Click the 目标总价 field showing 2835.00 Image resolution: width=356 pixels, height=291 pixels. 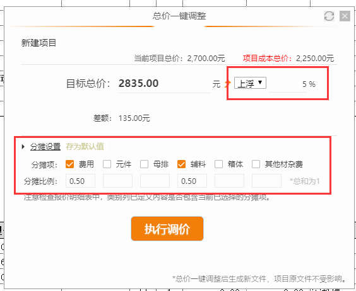pos(164,84)
